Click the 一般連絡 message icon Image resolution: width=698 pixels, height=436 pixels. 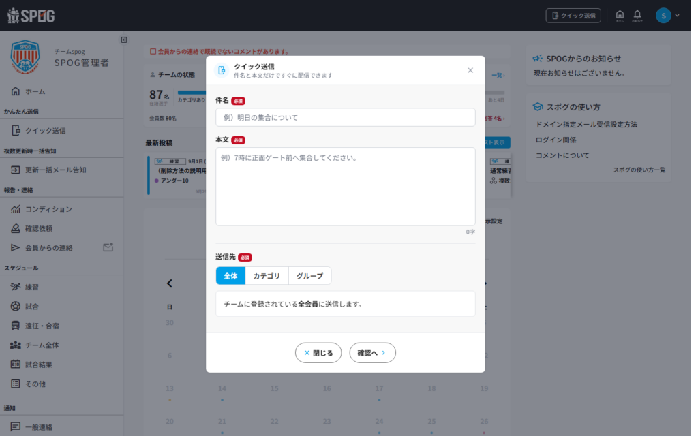[x=16, y=426]
